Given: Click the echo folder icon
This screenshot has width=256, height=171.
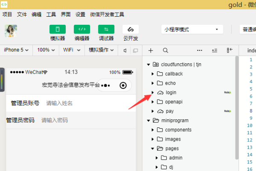Looking at the screenshot, I should pyautogui.click(x=160, y=83).
